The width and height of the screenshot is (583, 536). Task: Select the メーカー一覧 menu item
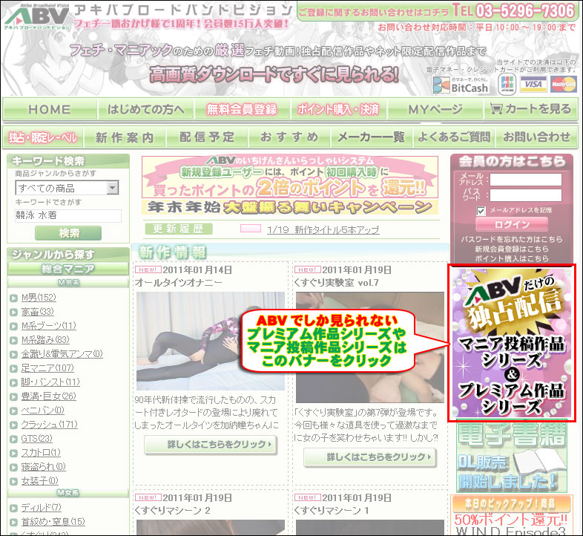pos(371,137)
